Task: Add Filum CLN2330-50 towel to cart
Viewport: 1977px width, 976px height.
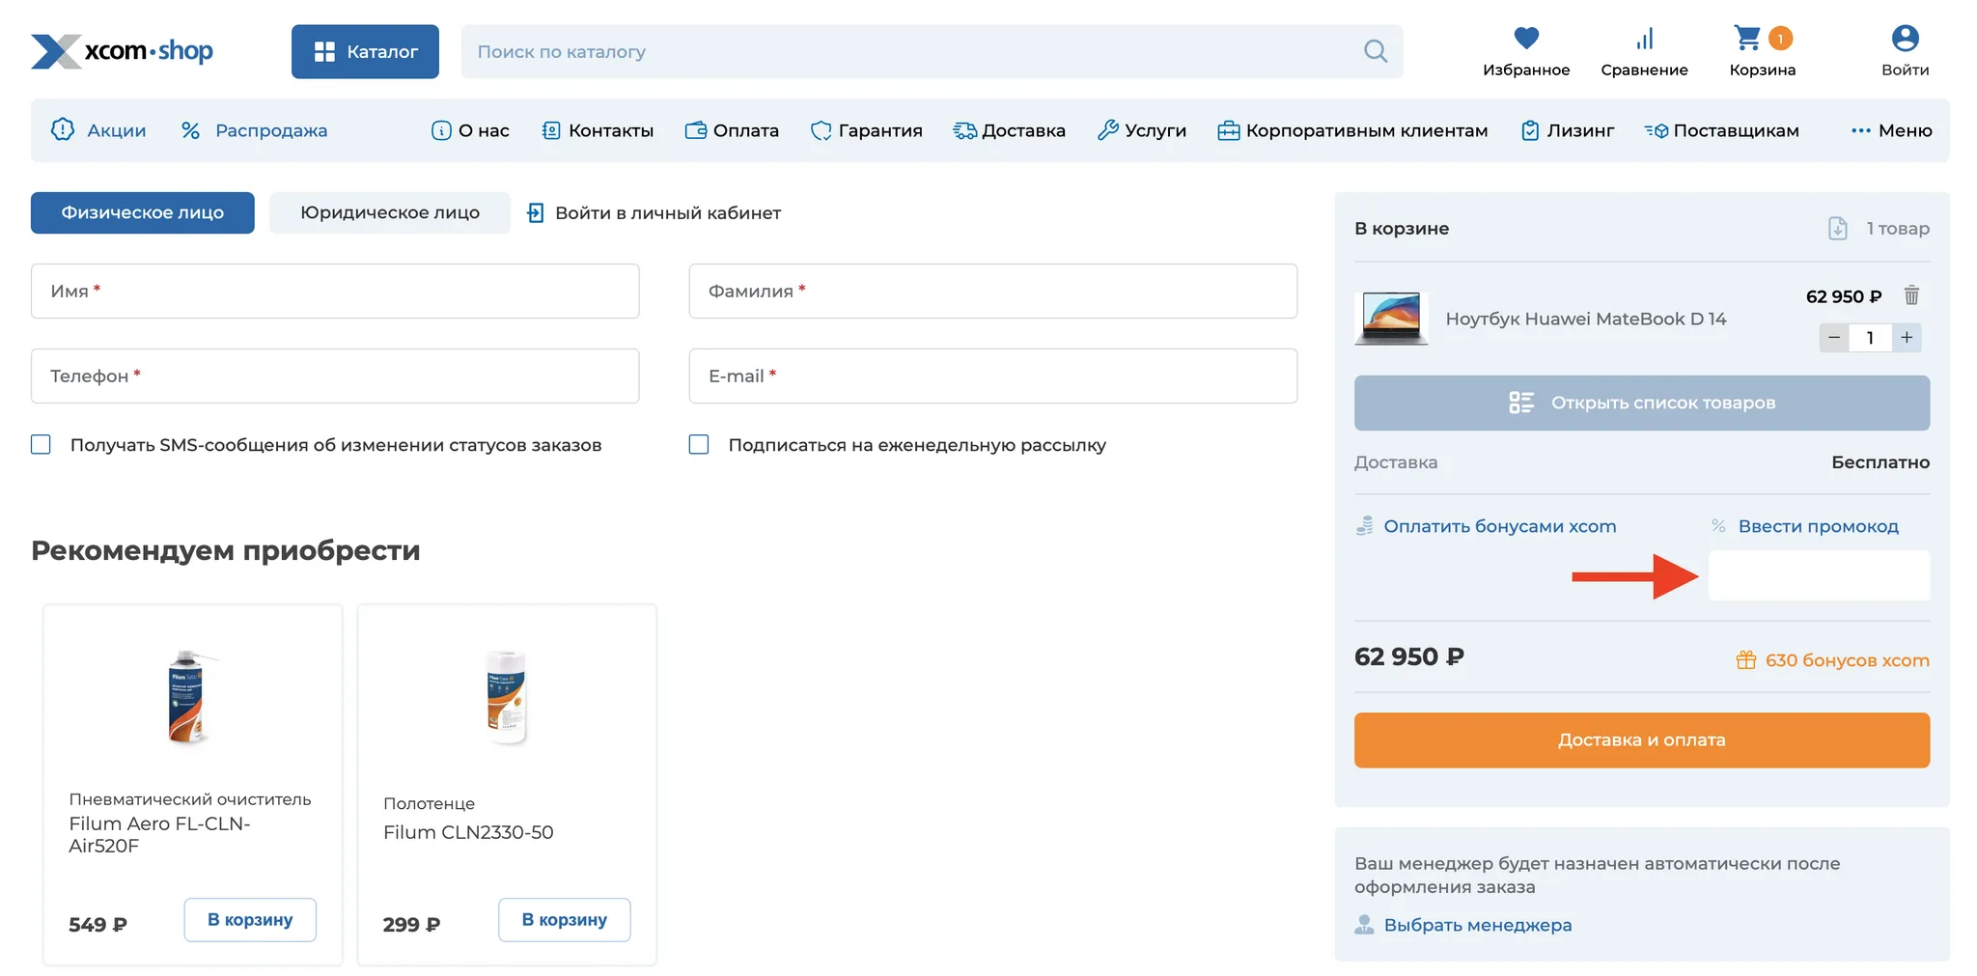Action: point(565,920)
